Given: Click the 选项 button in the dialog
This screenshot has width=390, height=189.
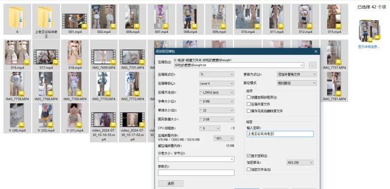Looking at the screenshot, I should pyautogui.click(x=171, y=183).
